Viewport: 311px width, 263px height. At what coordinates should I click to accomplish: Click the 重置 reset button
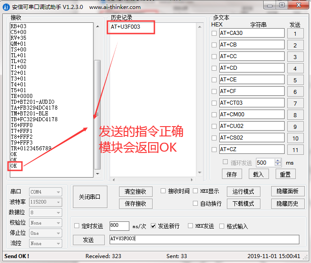(x=285, y=174)
